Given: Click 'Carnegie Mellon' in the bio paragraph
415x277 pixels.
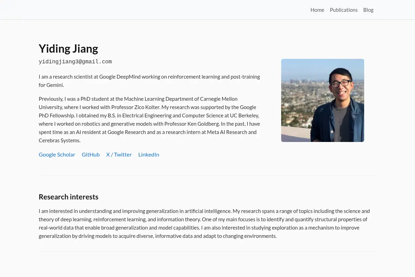Looking at the screenshot, I should (219, 99).
